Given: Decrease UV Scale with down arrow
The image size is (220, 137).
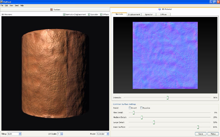Looking at the screenshot, I should tap(62, 135).
